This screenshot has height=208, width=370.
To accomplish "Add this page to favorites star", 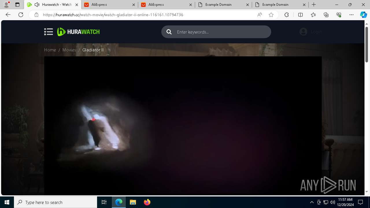I will (x=271, y=15).
